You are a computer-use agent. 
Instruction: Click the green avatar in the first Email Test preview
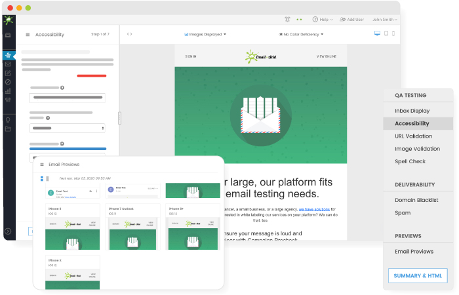(51, 193)
